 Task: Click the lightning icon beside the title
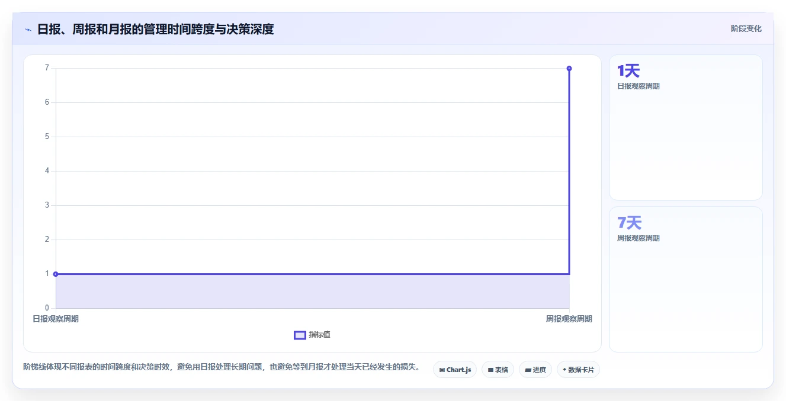click(28, 30)
